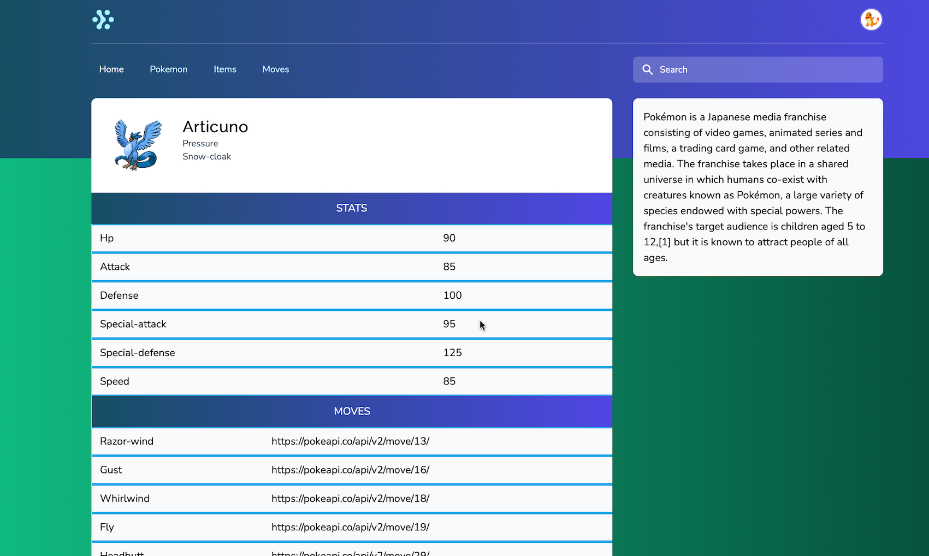
Task: Open the Items section
Action: coord(225,69)
